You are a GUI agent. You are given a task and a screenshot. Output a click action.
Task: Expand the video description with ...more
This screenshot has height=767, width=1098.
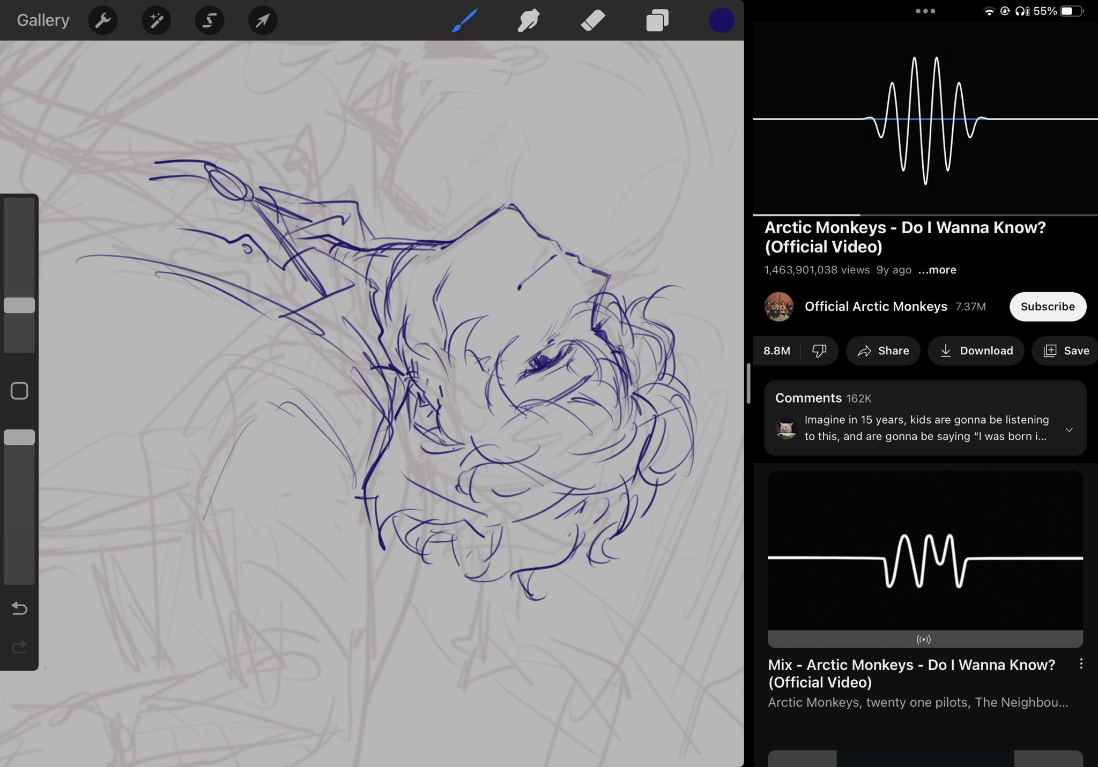coord(937,270)
